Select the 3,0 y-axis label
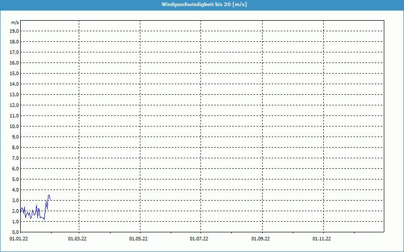 [x=16, y=200]
